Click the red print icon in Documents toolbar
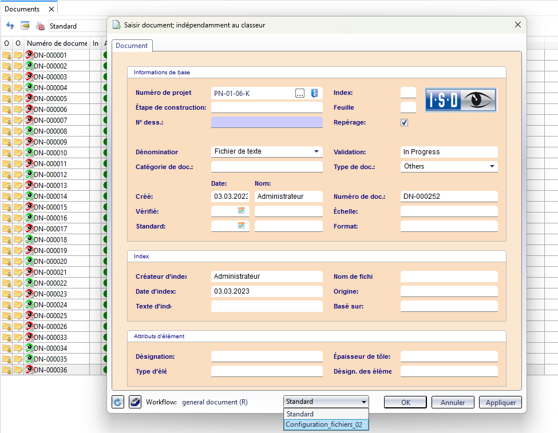This screenshot has width=558, height=433. point(40,26)
